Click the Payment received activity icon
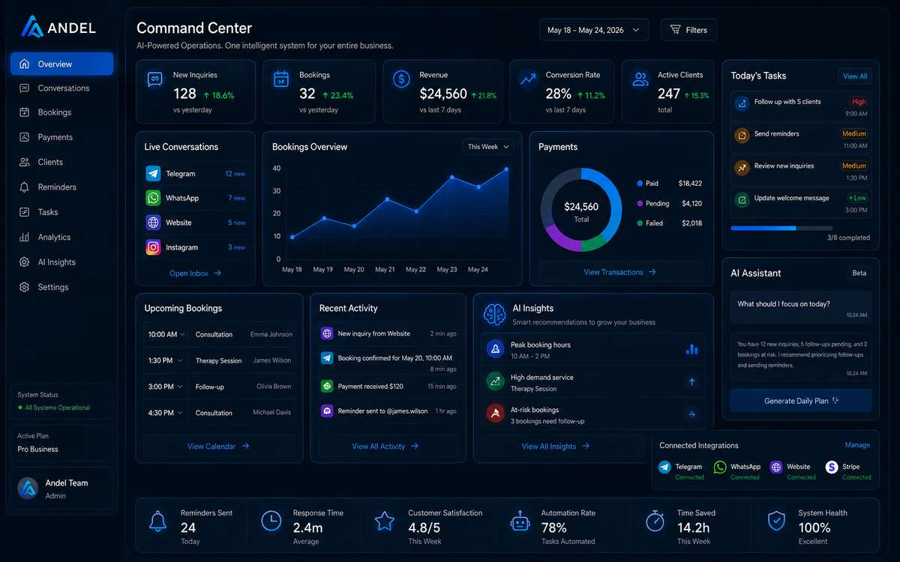The image size is (900, 562). click(327, 386)
